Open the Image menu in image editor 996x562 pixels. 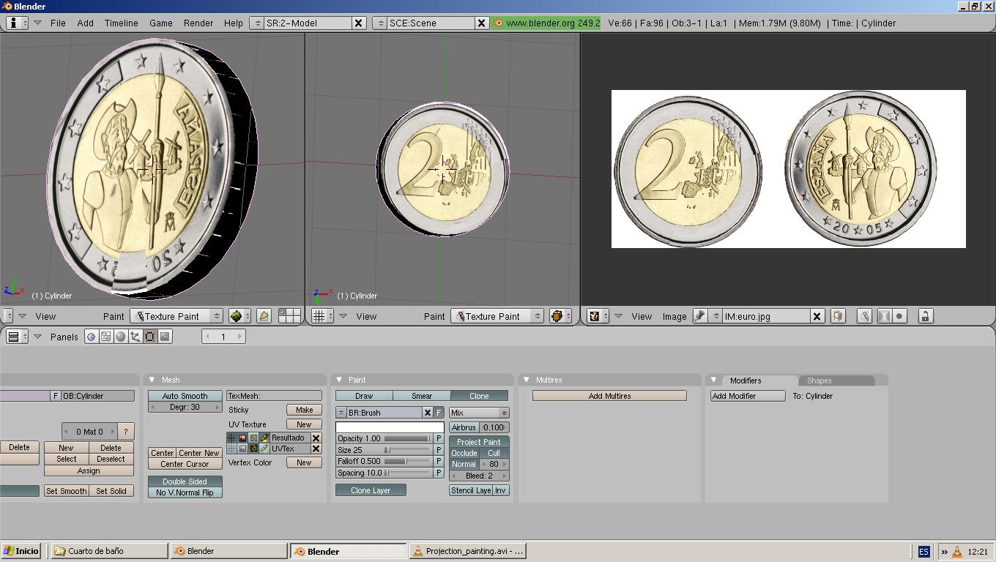[674, 316]
